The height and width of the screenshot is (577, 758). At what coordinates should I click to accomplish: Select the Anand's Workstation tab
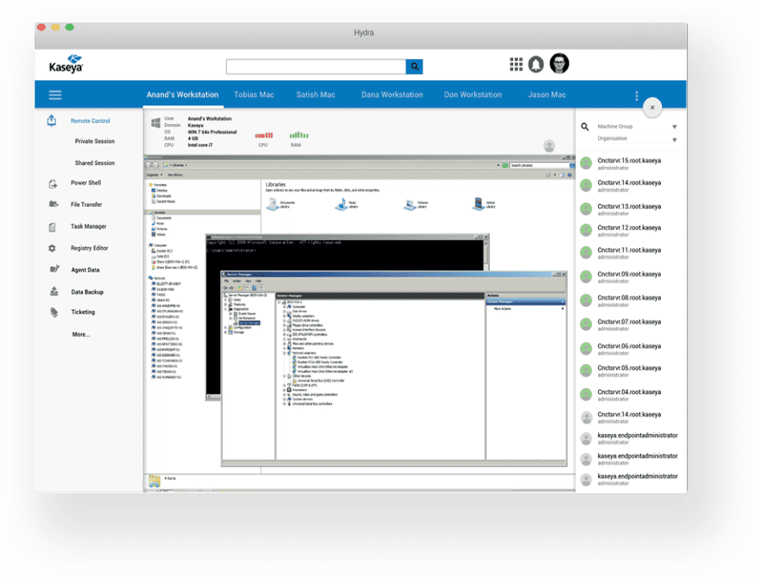click(x=182, y=95)
